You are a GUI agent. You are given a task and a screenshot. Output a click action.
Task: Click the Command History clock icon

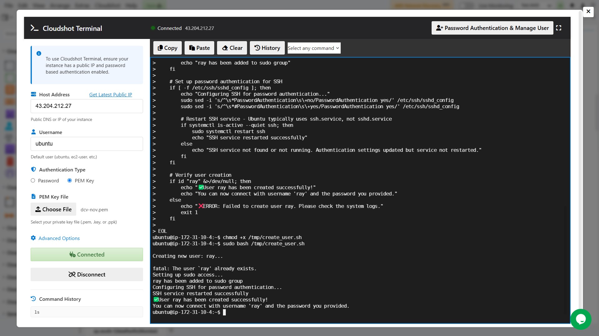(33, 299)
